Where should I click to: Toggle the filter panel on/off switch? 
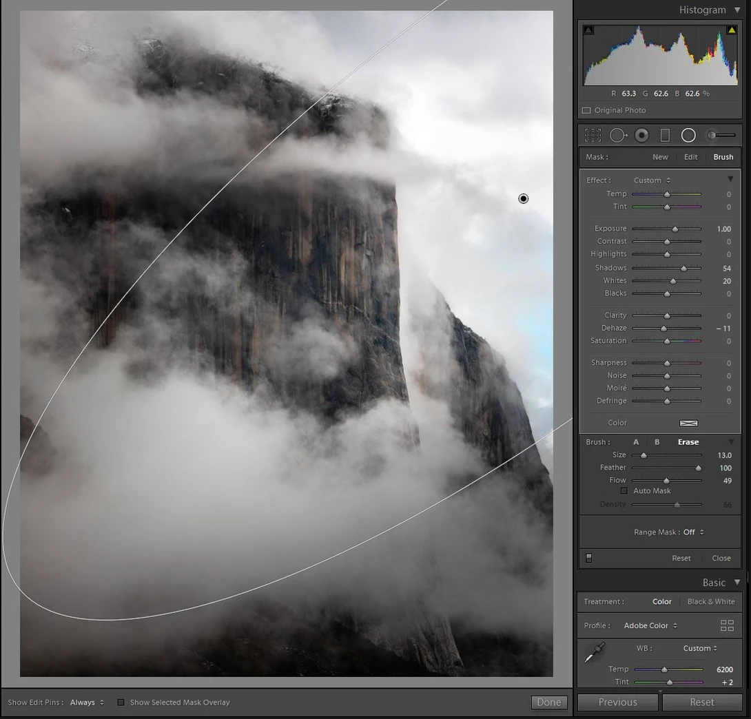(588, 558)
